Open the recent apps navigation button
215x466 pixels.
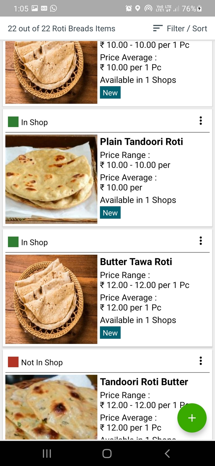[47, 453]
